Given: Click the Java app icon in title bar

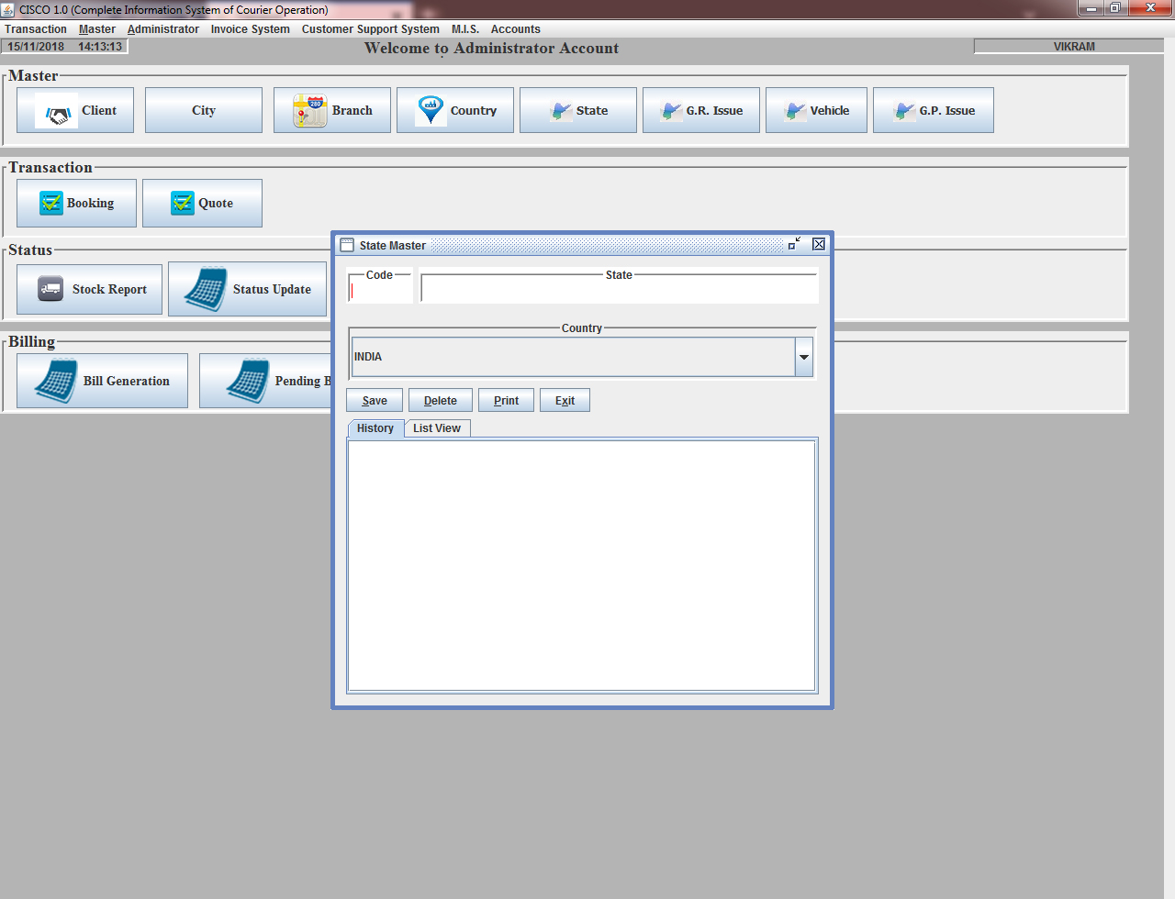Looking at the screenshot, I should 8,9.
